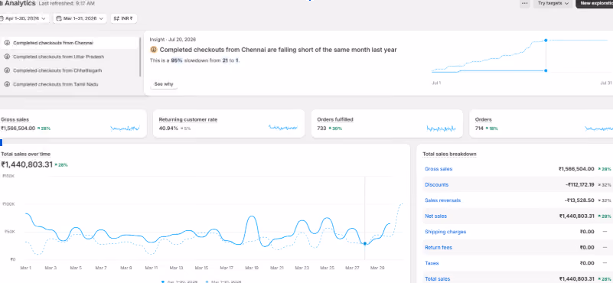Click the See why button
Viewport: 613px width, 283px height.
pyautogui.click(x=164, y=84)
